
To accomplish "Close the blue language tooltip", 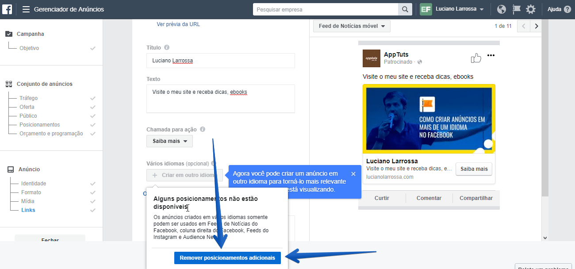I will pyautogui.click(x=353, y=174).
